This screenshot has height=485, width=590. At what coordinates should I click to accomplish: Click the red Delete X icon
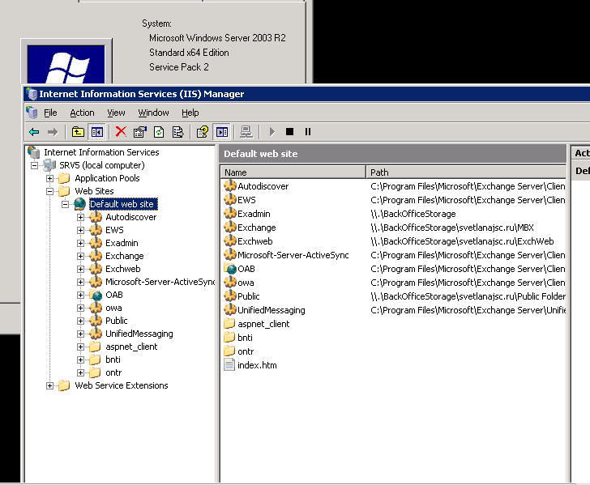pos(121,132)
